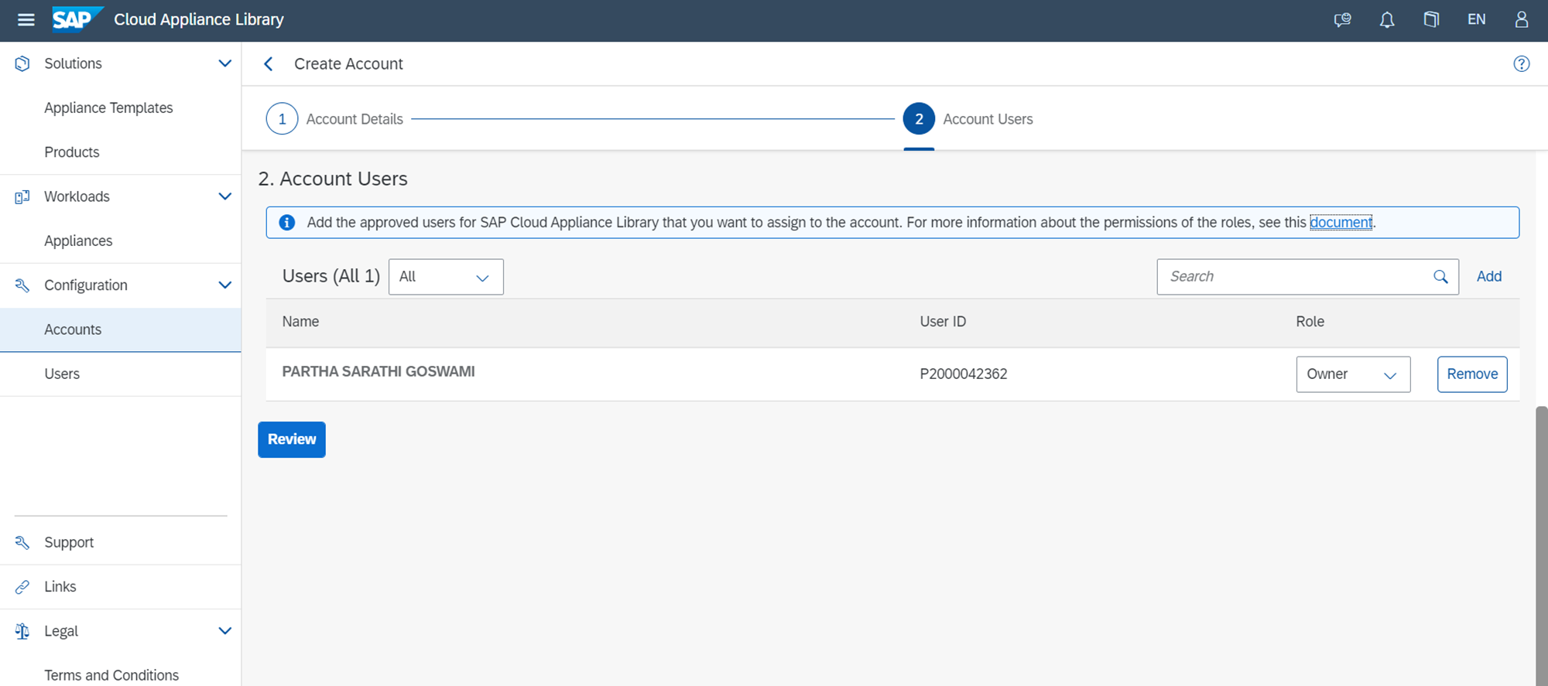Open Appliance Templates in sidebar
Screen dimensions: 1548x686
point(108,108)
